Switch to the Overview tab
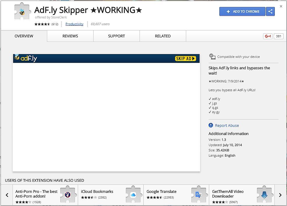Image resolution: width=287 pixels, height=206 pixels. (24, 36)
